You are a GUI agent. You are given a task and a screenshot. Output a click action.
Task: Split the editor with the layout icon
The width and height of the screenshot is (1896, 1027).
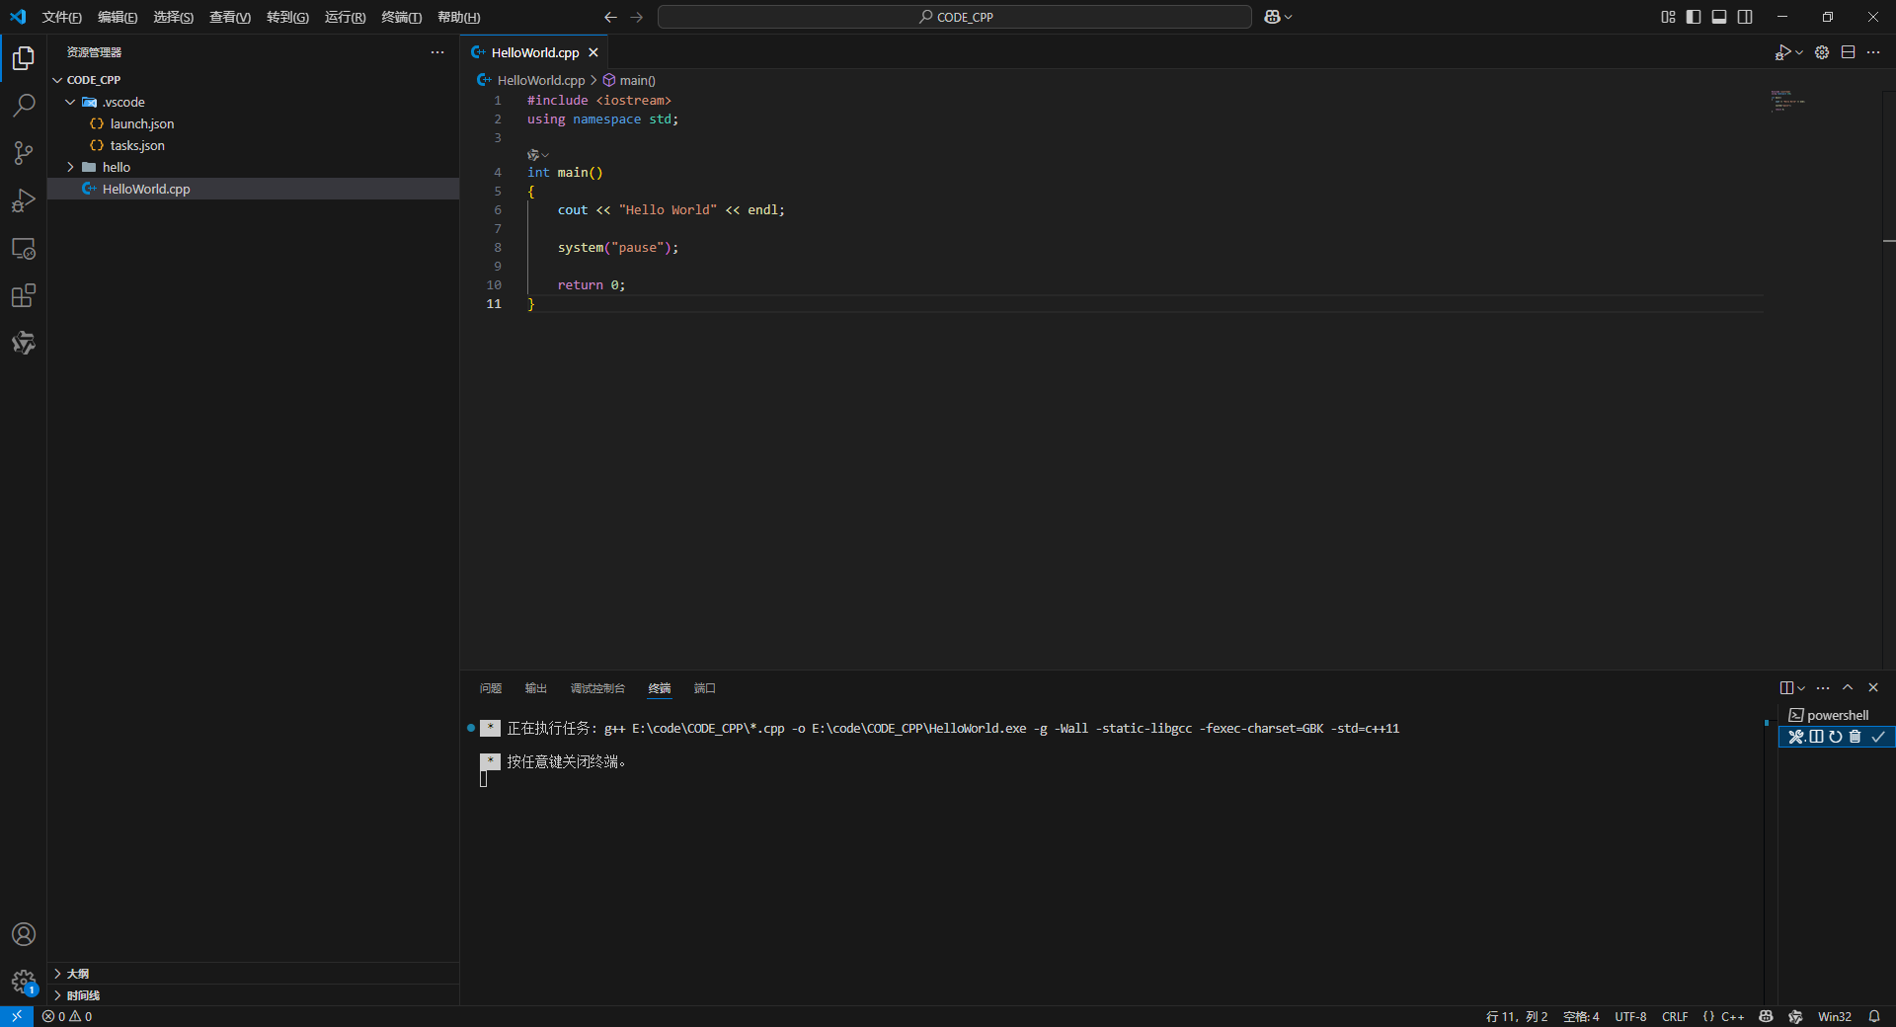point(1848,52)
